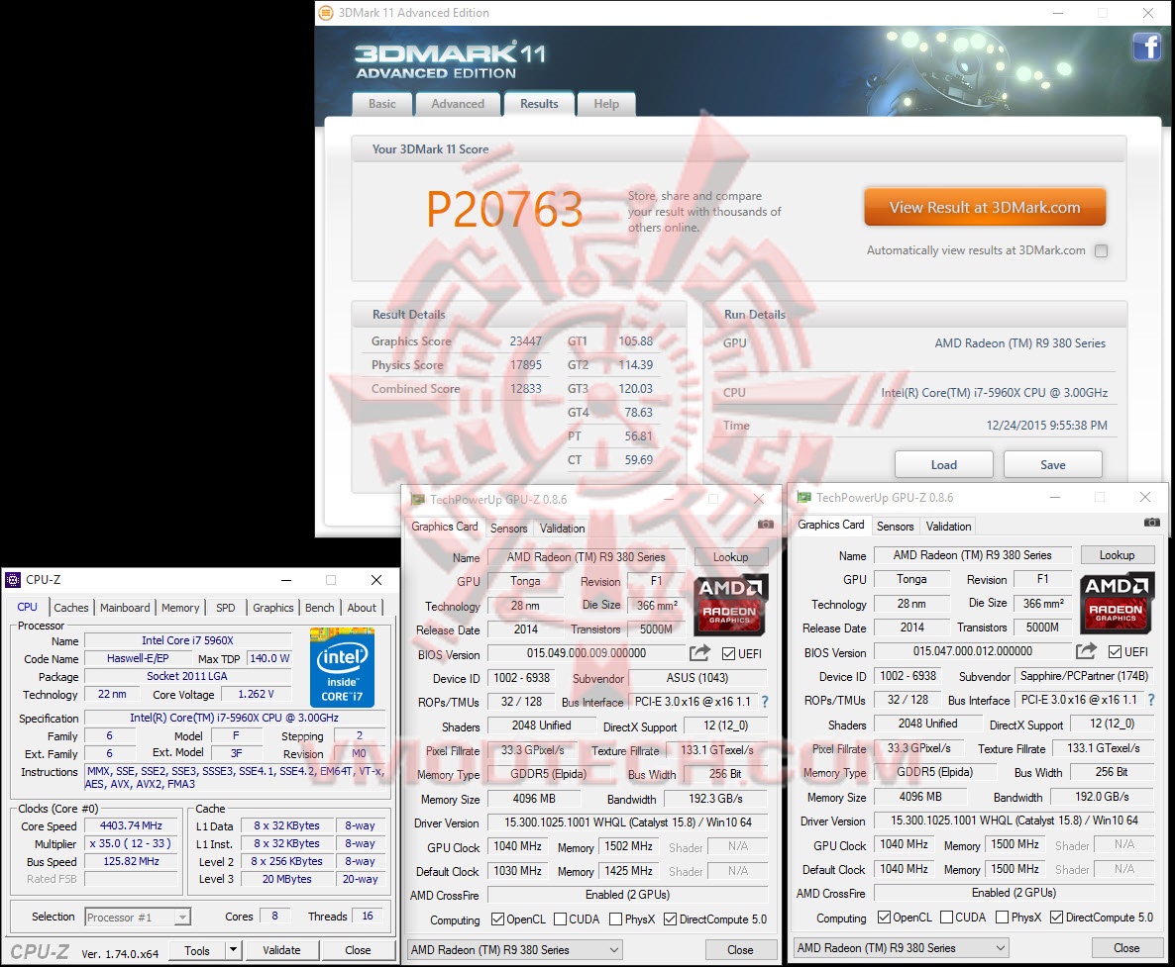Toggle DirectCompute 5.0 checkbox in left GPU-Z

[670, 919]
